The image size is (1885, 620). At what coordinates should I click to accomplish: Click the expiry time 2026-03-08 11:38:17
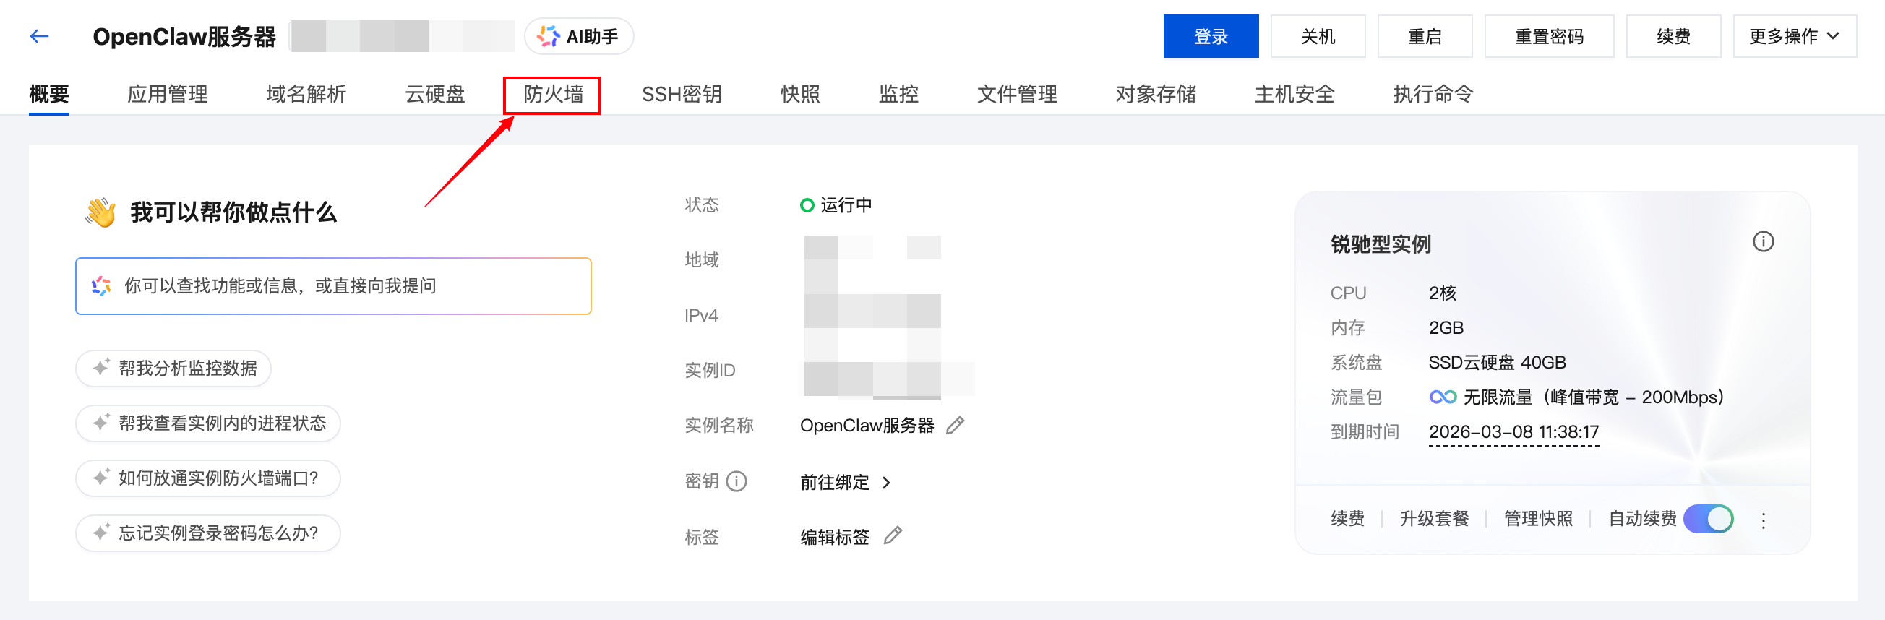[x=1513, y=432]
